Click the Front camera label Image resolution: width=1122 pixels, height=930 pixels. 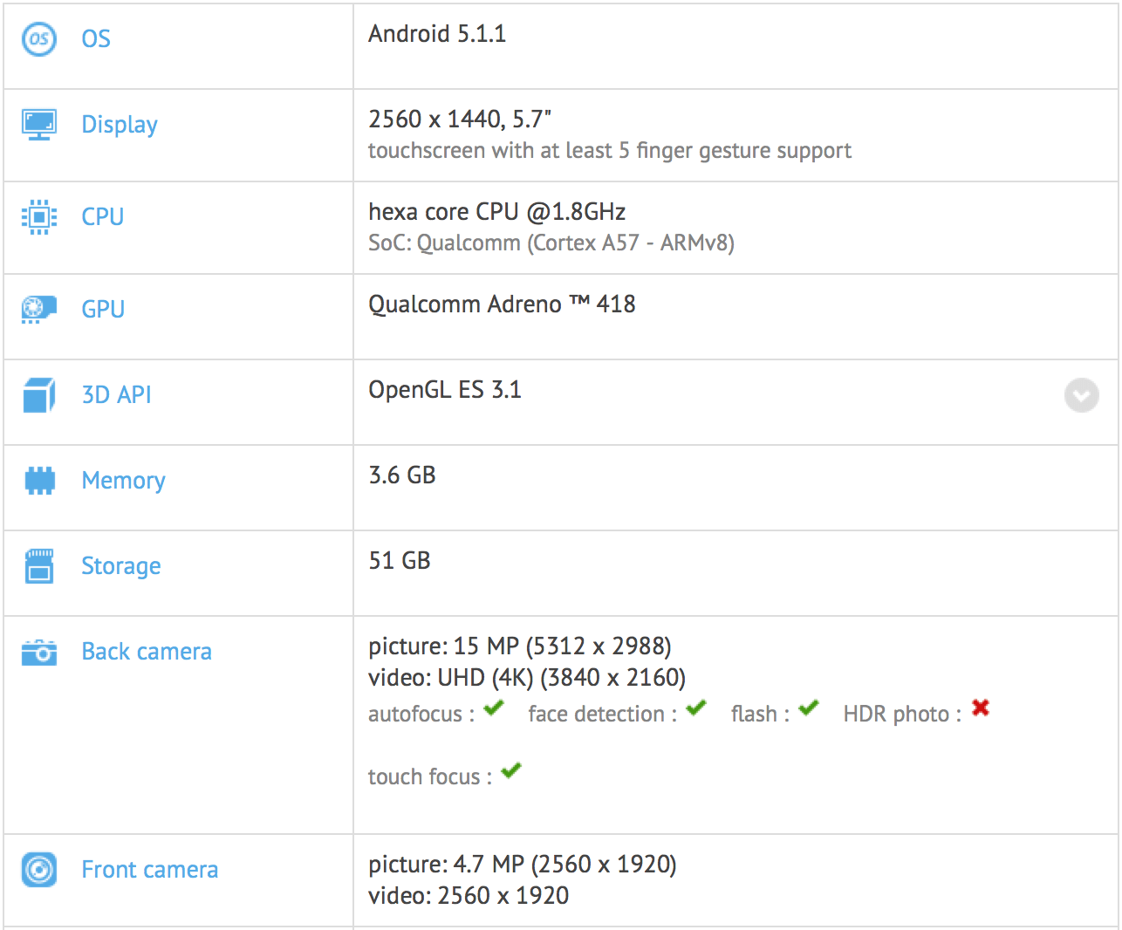click(150, 870)
